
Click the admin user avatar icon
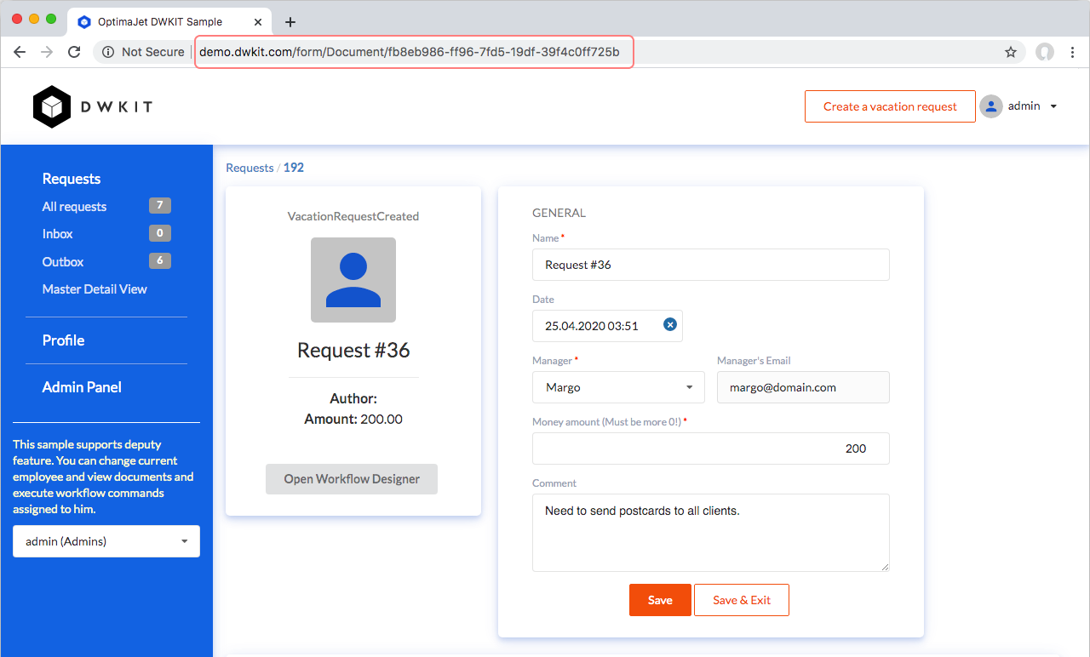click(990, 106)
